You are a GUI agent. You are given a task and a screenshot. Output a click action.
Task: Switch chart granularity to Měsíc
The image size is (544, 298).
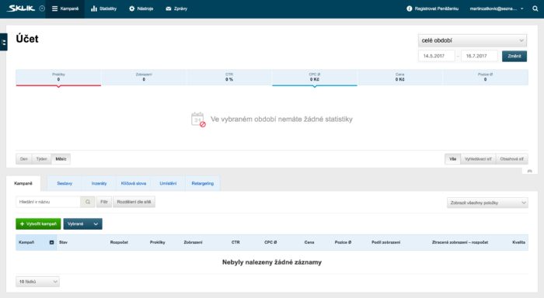(61, 159)
